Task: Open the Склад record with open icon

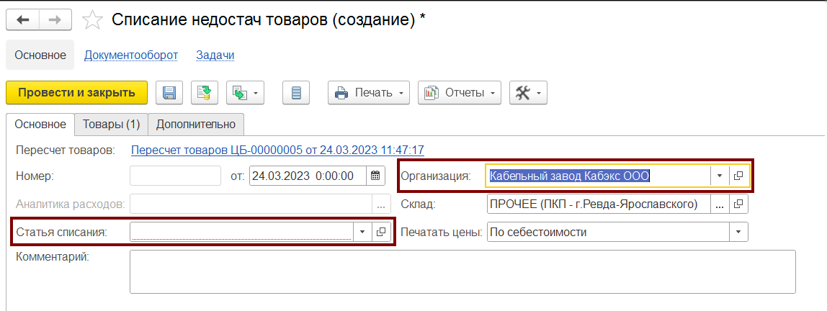Action: pos(739,204)
